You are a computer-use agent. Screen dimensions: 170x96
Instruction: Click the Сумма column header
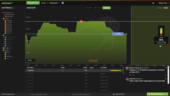[85, 67]
